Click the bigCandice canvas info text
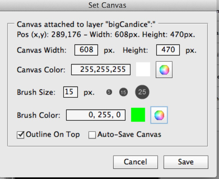Screen dimensions: 219x179 [86, 24]
